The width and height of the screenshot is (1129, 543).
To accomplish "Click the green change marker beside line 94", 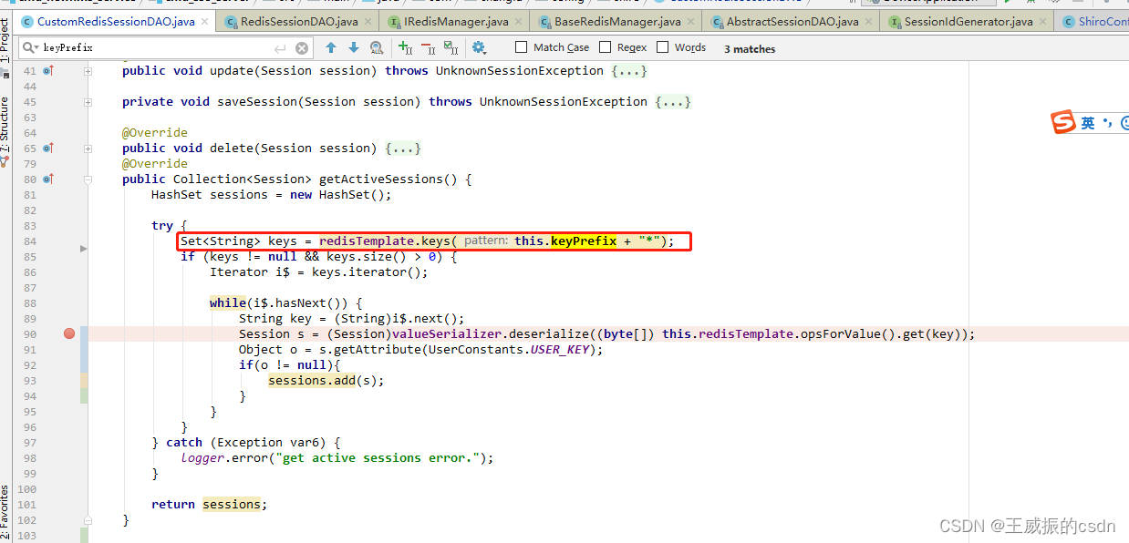I will click(x=84, y=395).
